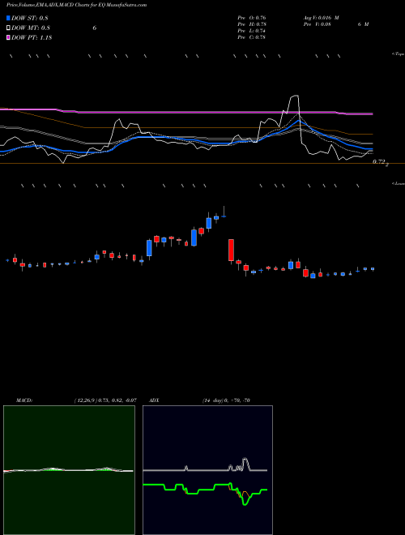This screenshot has width=405, height=535.
Task: Click the ADX (14 day) values header
Action: point(199,400)
